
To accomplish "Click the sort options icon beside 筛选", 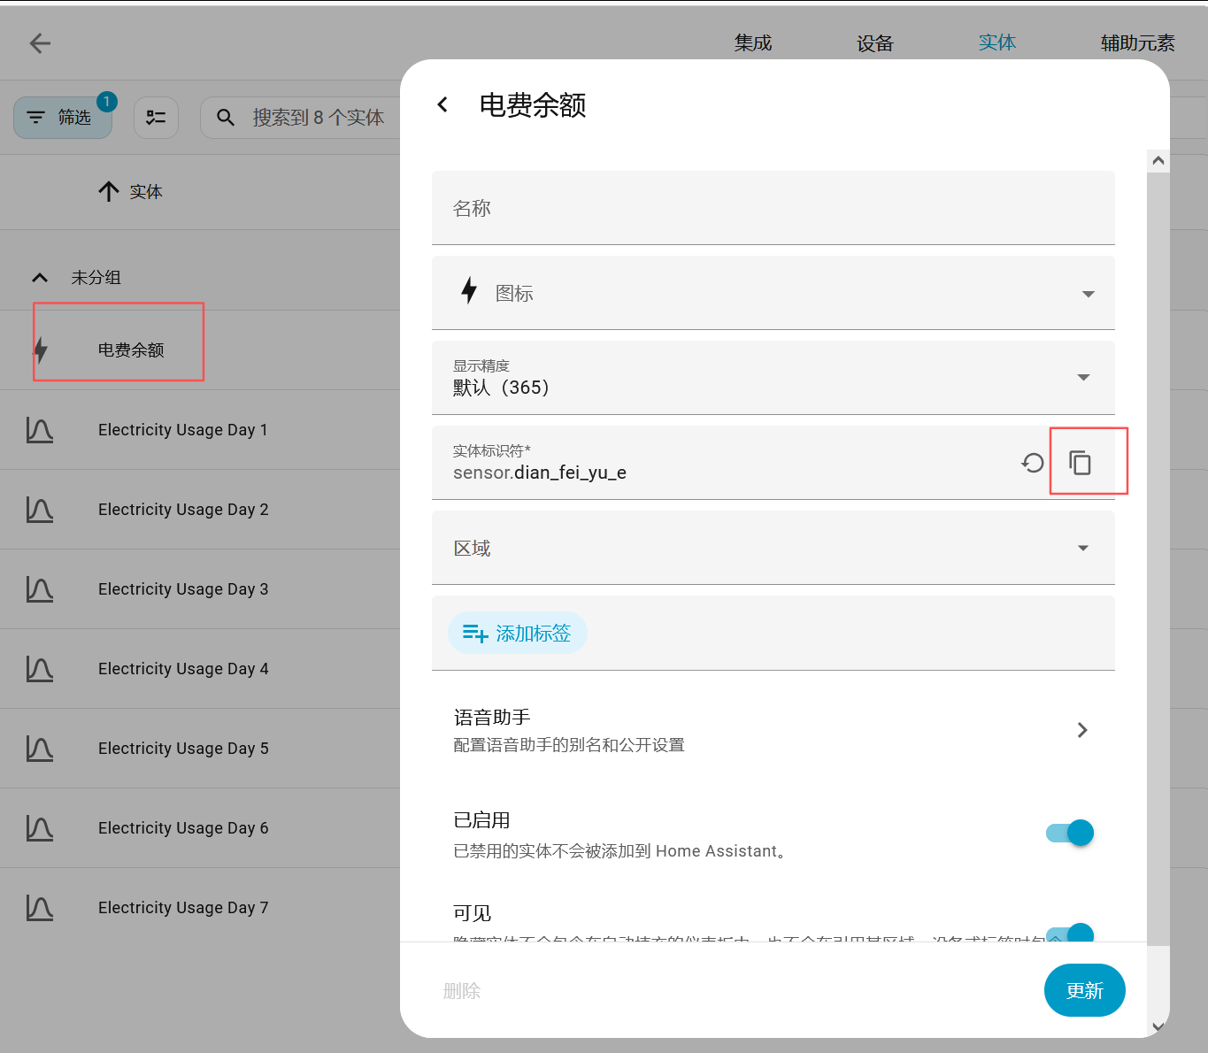I will click(156, 117).
